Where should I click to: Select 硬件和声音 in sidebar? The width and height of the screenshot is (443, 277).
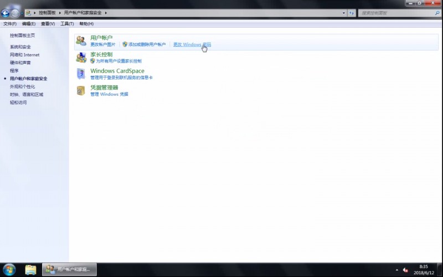20,63
